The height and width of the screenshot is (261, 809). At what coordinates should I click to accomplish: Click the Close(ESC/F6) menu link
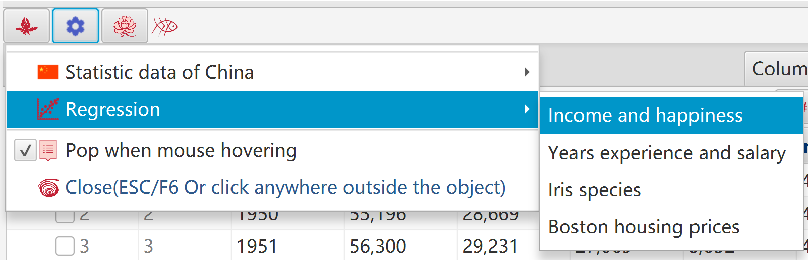285,187
